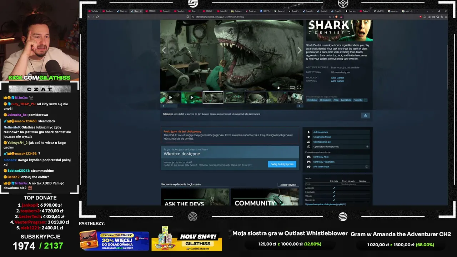Click the Zobacz wszystkie button
This screenshot has width=457, height=257.
point(288,185)
